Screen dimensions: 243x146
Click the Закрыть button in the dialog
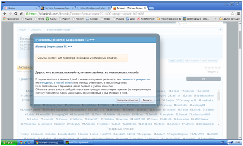point(147,100)
